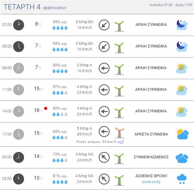194x190 pixels.
Task: Click the east wind arrow at 08:00
Action: coord(104,68)
